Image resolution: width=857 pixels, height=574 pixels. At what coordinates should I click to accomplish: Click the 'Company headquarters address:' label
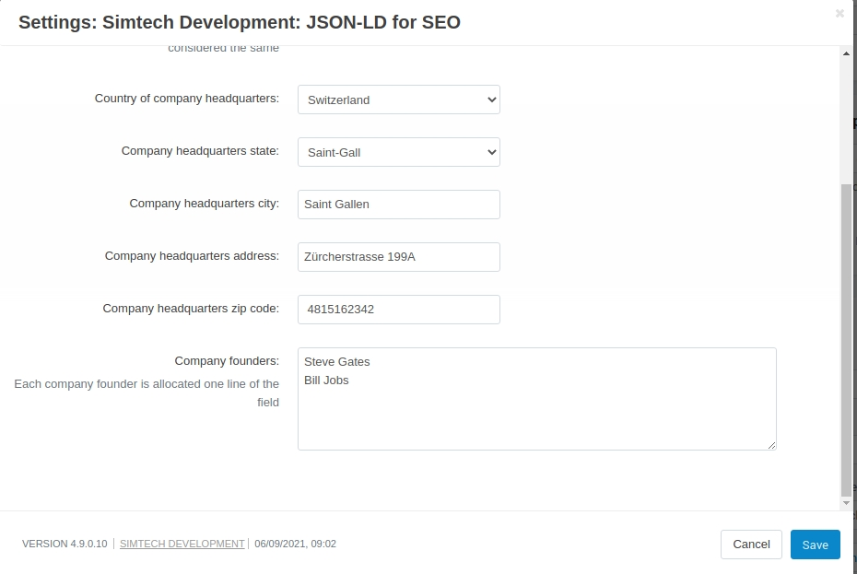point(192,256)
